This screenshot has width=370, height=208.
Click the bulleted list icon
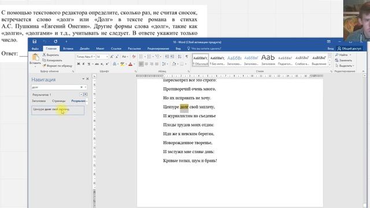tap(141, 57)
